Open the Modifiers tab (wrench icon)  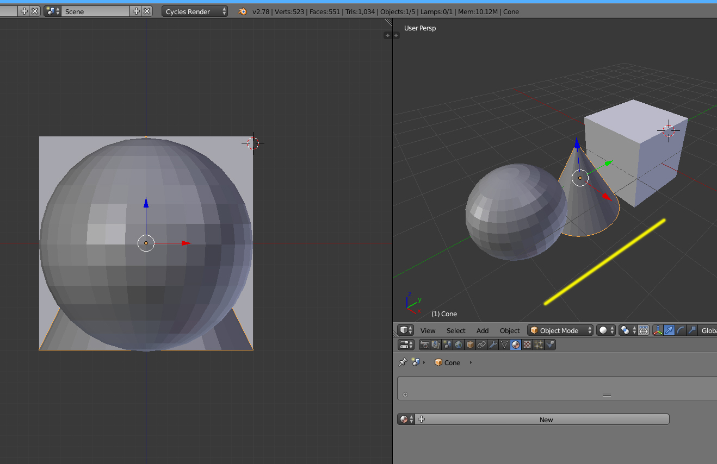tap(493, 344)
